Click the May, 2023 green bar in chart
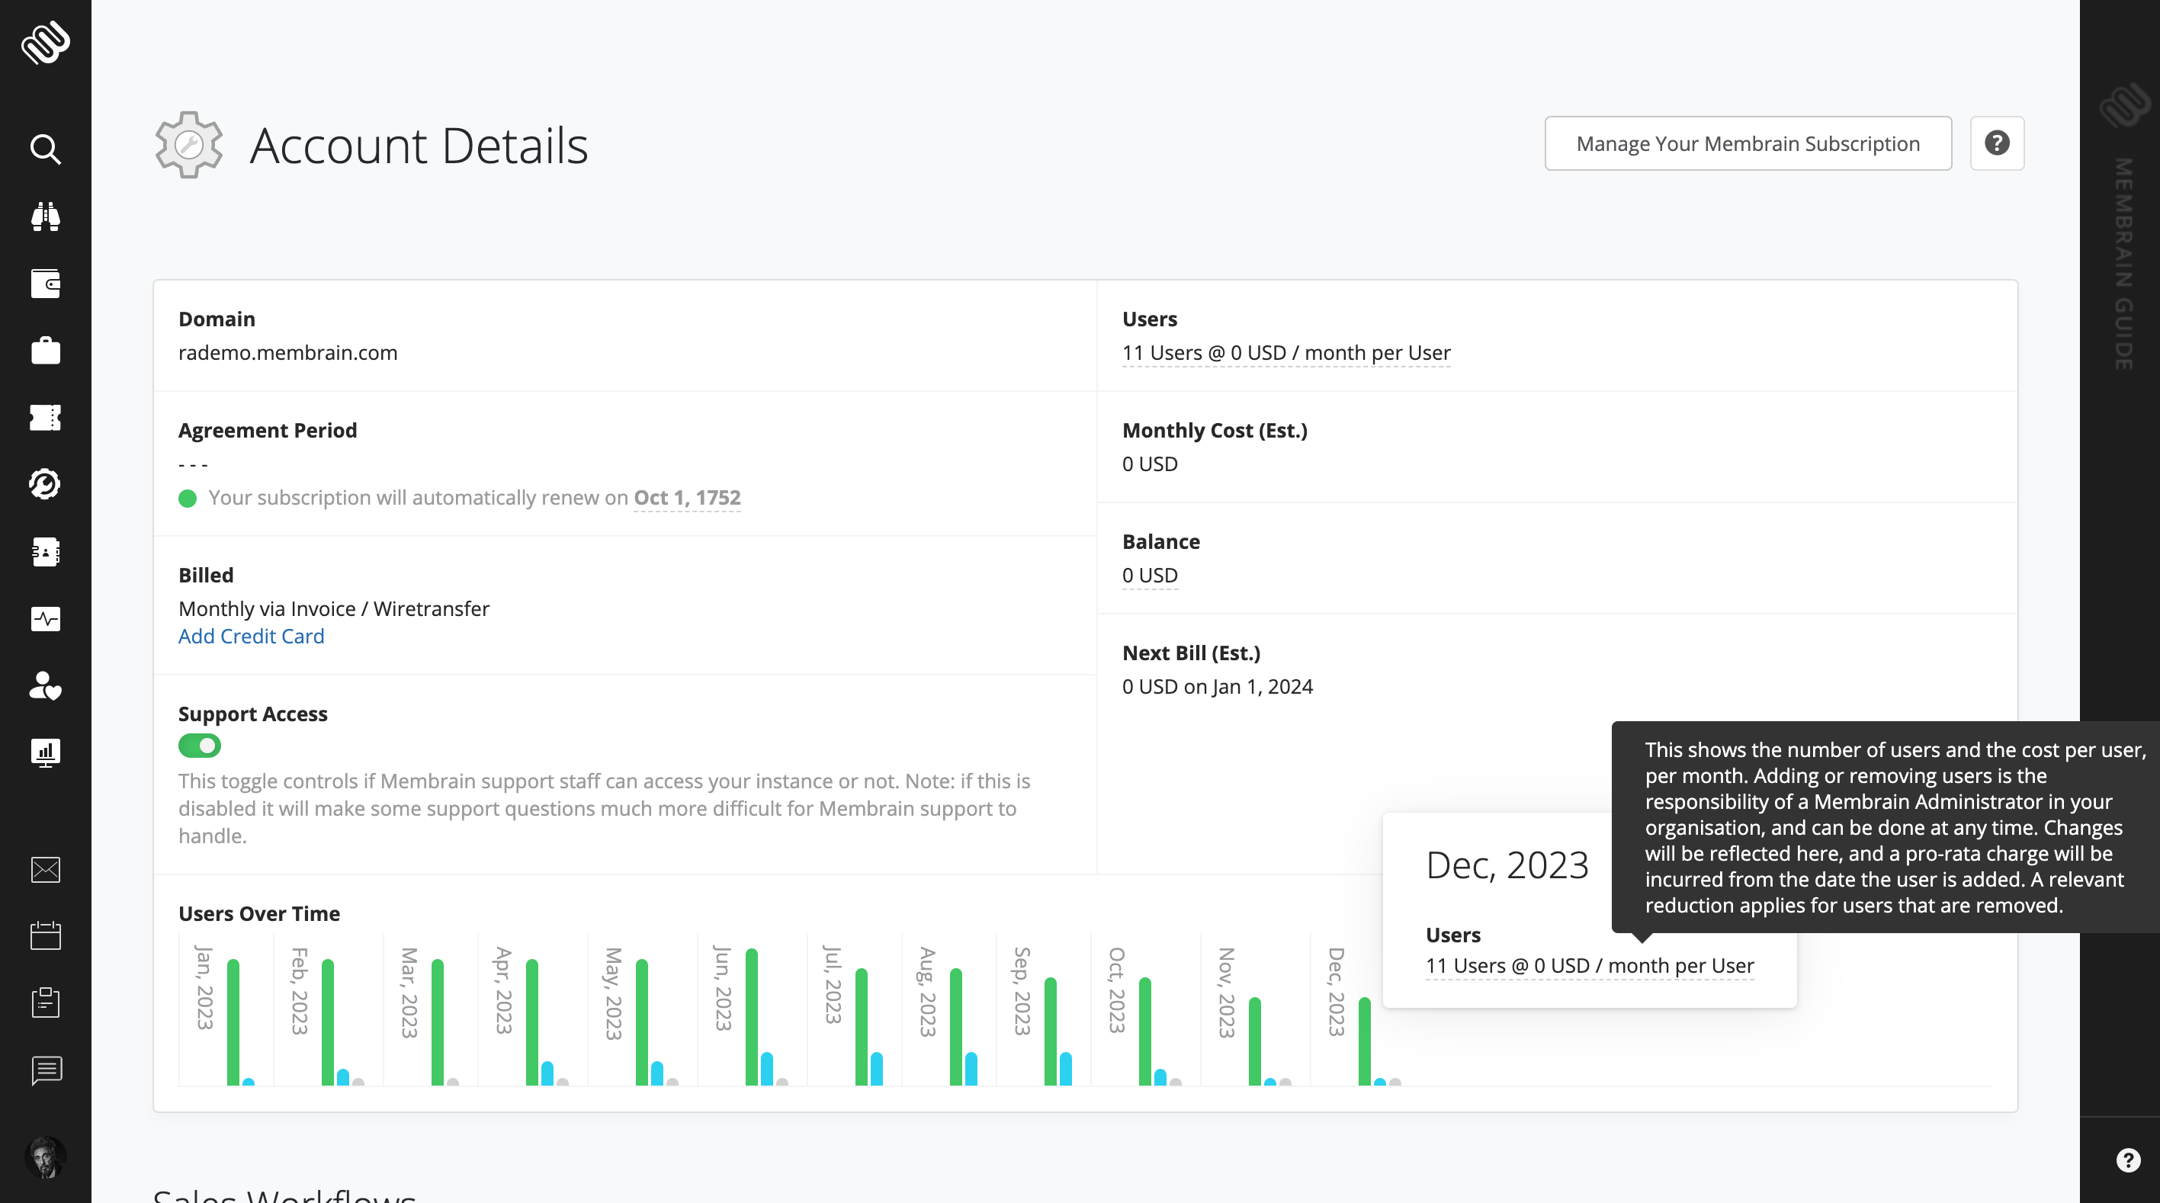The height and width of the screenshot is (1203, 2160). pos(641,1022)
